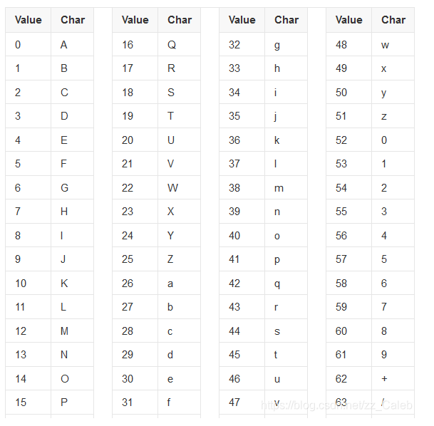
Task: Select the lowercase w character cell
Action: 393,44
